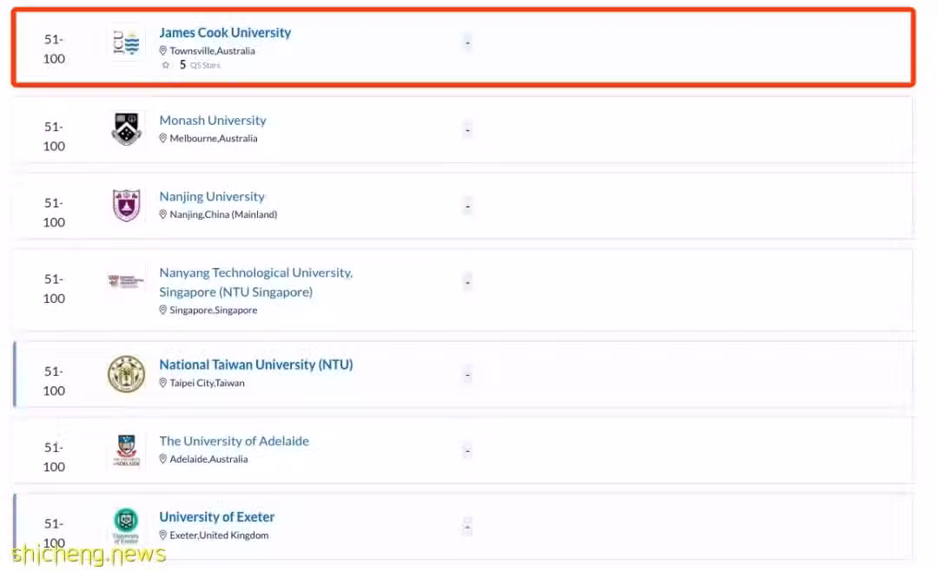Click the location pin beside Singapore, Singapore

coord(162,310)
